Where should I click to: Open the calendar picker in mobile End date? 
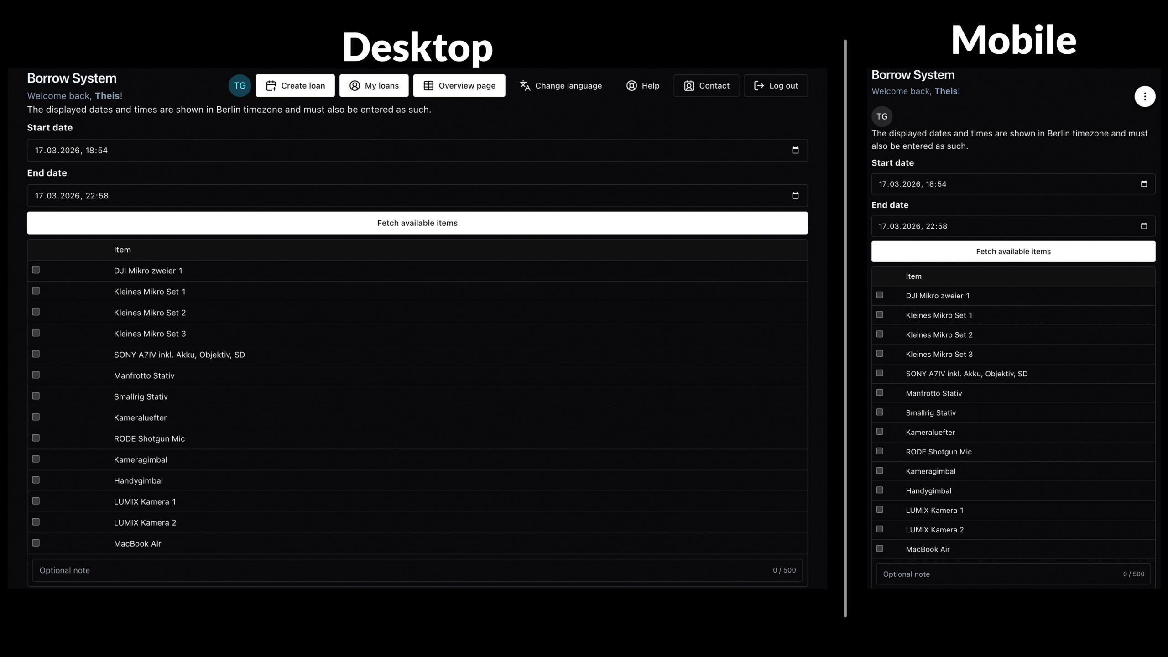(x=1144, y=226)
